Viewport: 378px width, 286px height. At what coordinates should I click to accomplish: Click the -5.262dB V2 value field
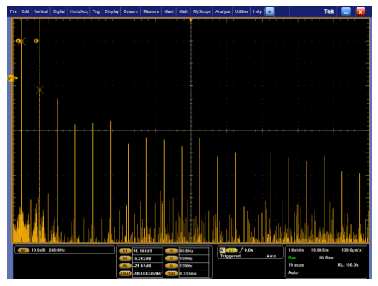click(147, 259)
